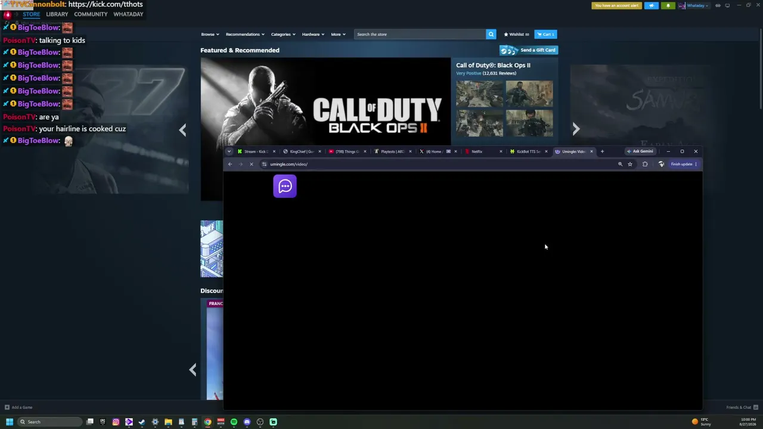The height and width of the screenshot is (429, 763).
Task: Open the WHATADAY profile tab in Steam
Action: pyautogui.click(x=128, y=14)
